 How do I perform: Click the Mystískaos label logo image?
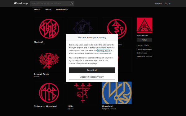[144, 25]
